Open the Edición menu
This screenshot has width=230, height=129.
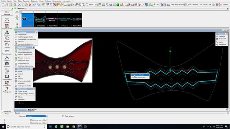10,1
